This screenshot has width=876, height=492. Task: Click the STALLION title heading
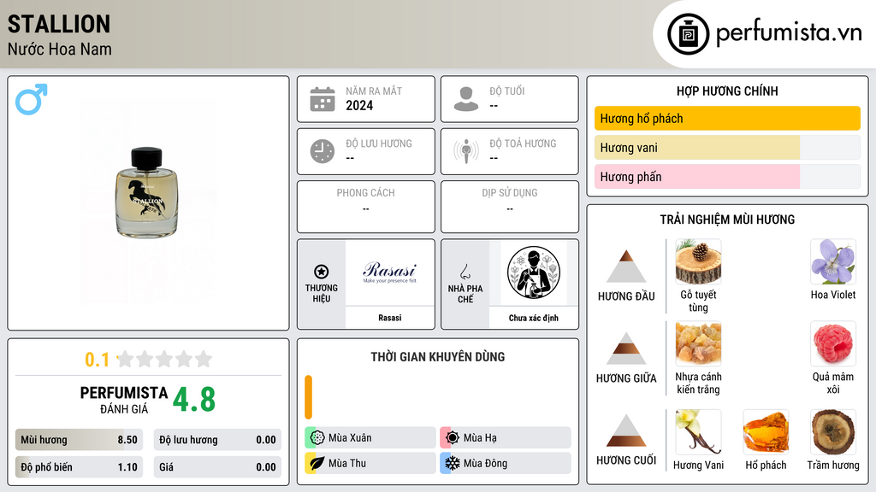[x=59, y=24]
